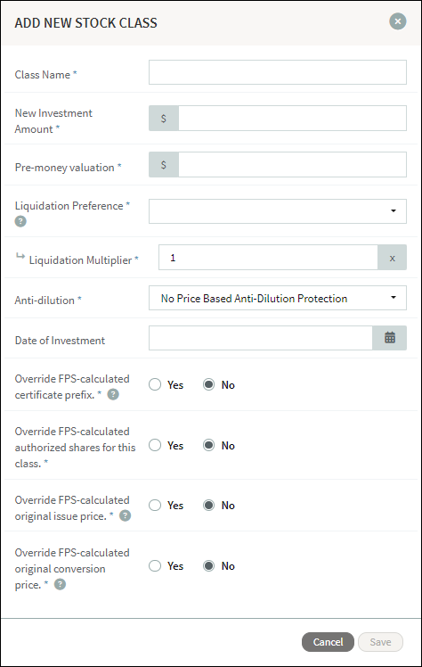Click the Save button
The height and width of the screenshot is (667, 422).
380,642
